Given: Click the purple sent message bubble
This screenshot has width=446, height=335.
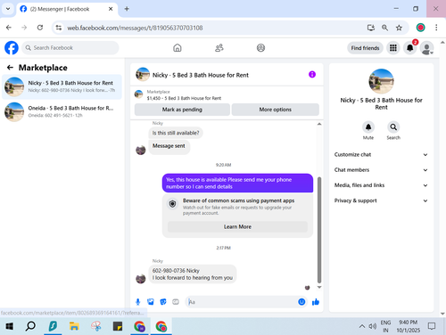Looking at the screenshot, I should [x=237, y=183].
